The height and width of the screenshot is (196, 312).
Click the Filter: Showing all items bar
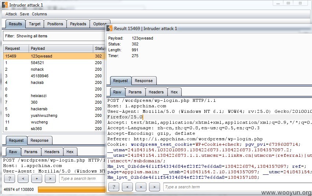pyautogui.click(x=54, y=36)
